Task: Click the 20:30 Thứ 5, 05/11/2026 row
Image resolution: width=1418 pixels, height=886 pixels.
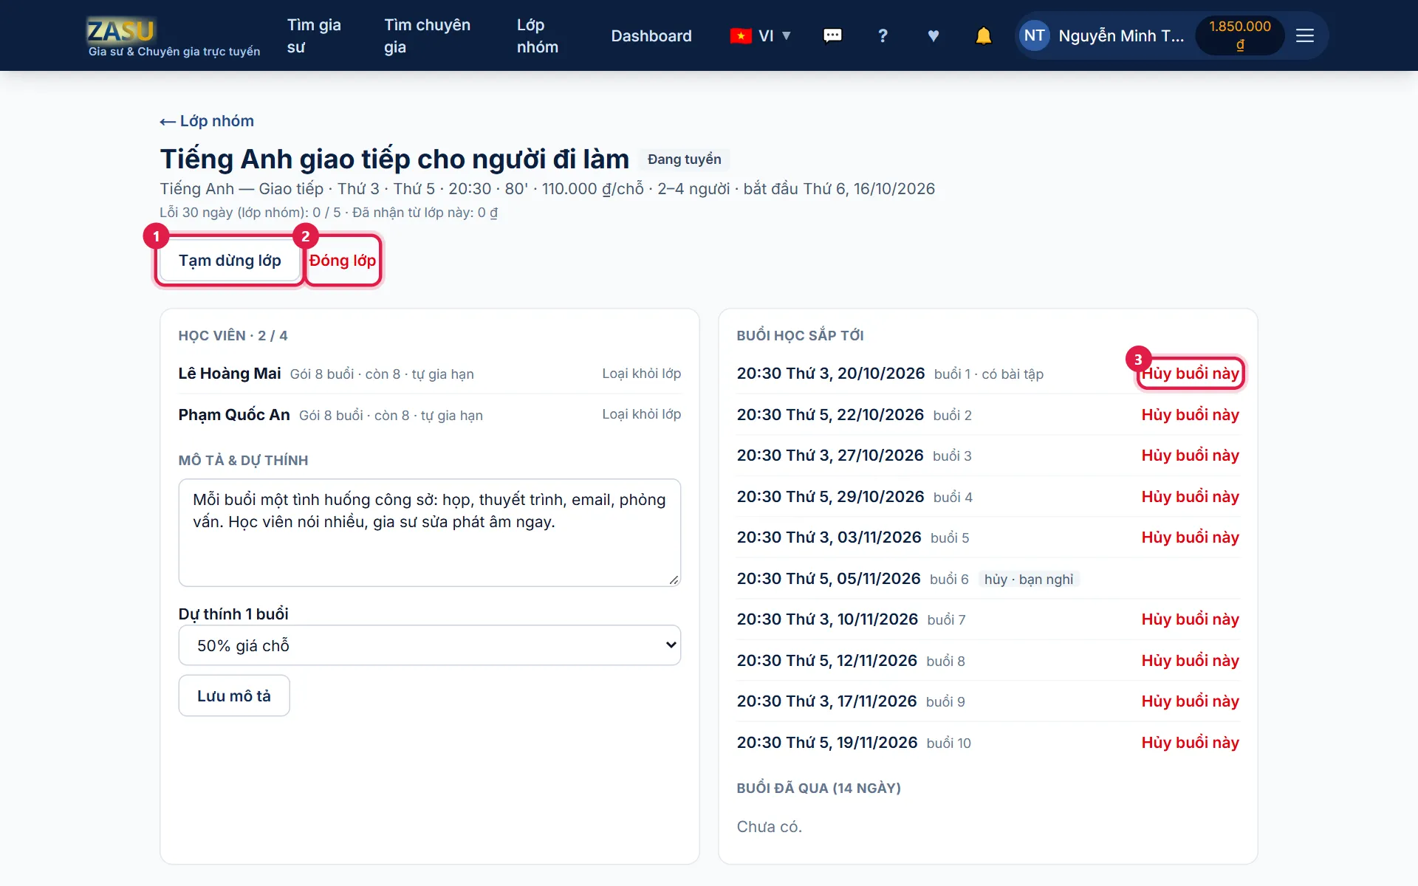Action: (988, 579)
